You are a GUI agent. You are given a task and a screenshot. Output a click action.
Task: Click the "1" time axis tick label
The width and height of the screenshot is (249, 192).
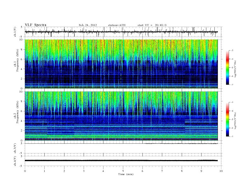(44, 171)
